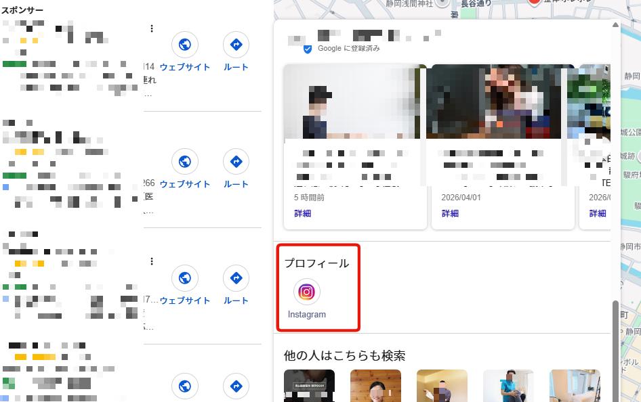The width and height of the screenshot is (641, 402).
Task: Select first thumbnail under 他の人はこちらも検索
Action: pos(309,386)
